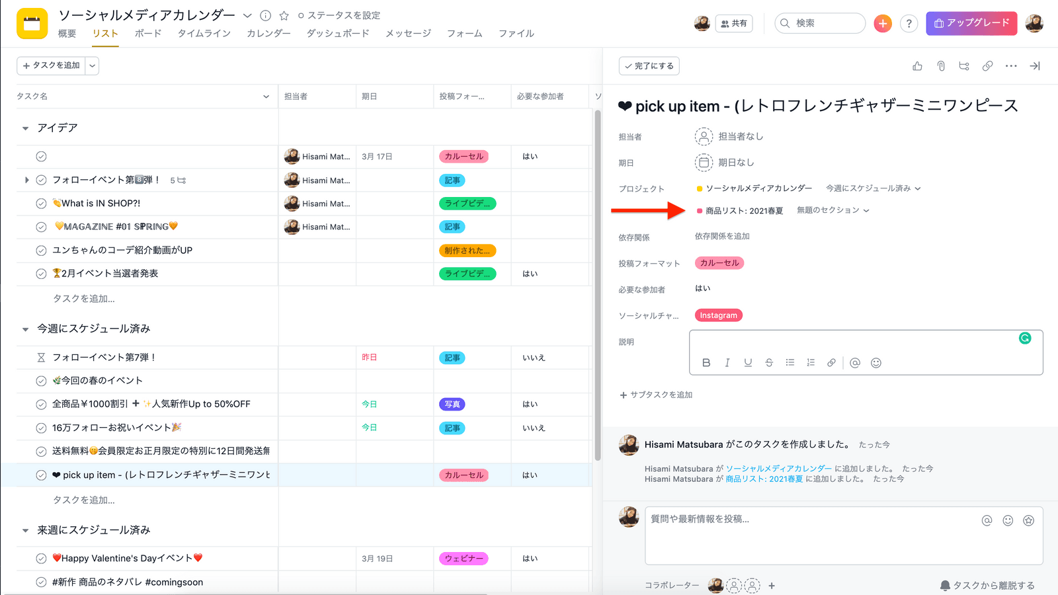Open the カレンダー tab

[268, 34]
